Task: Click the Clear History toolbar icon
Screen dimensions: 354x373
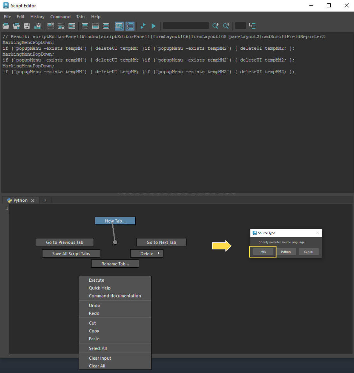Action: [x=51, y=26]
